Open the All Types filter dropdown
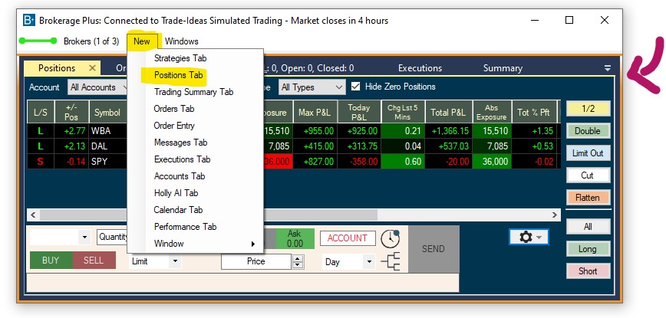666x318 pixels. (311, 87)
